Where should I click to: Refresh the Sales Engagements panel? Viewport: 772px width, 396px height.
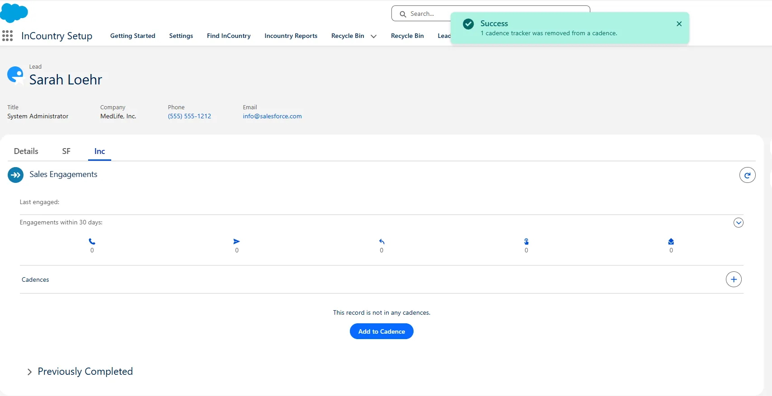(x=747, y=175)
